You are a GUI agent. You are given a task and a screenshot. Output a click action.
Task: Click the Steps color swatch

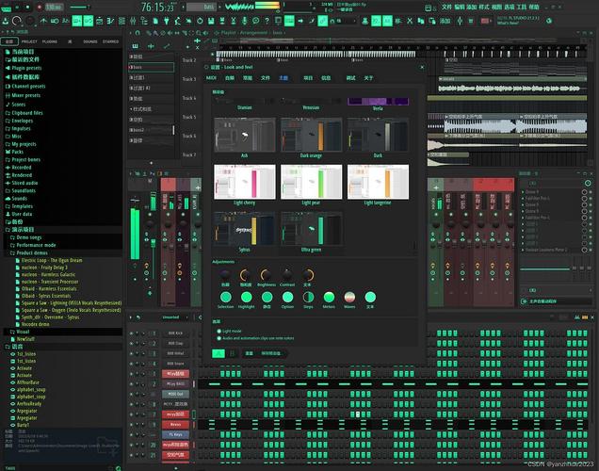[308, 297]
